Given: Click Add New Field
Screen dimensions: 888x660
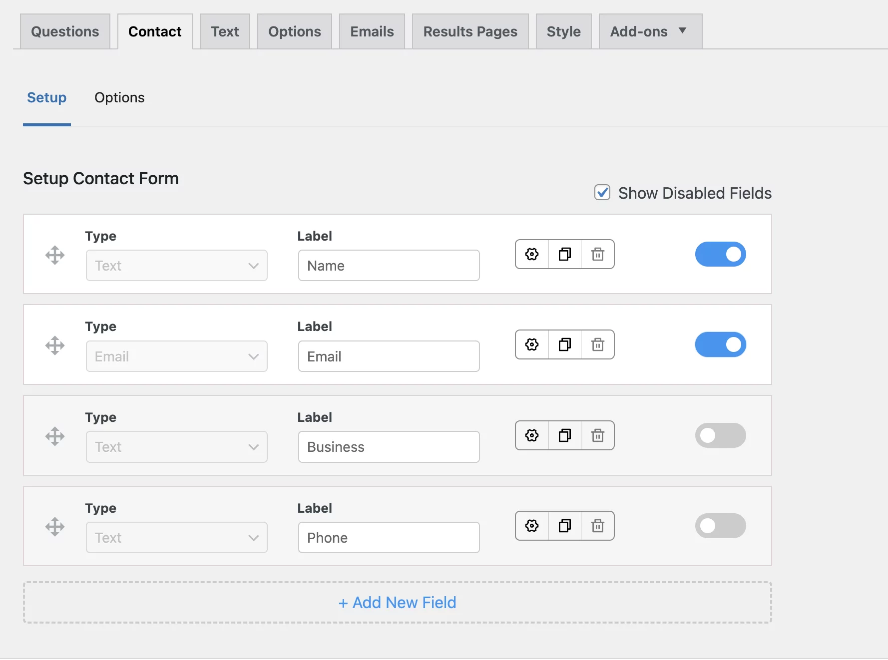Looking at the screenshot, I should [398, 603].
